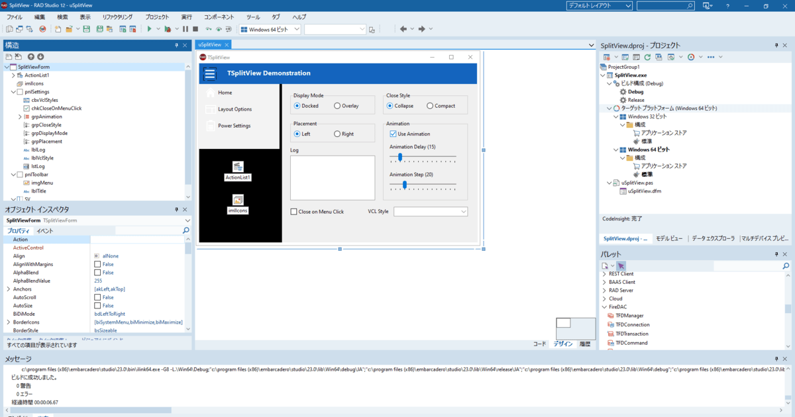The height and width of the screenshot is (417, 795).
Task: Click the Pause button in the debug toolbar
Action: click(x=185, y=29)
